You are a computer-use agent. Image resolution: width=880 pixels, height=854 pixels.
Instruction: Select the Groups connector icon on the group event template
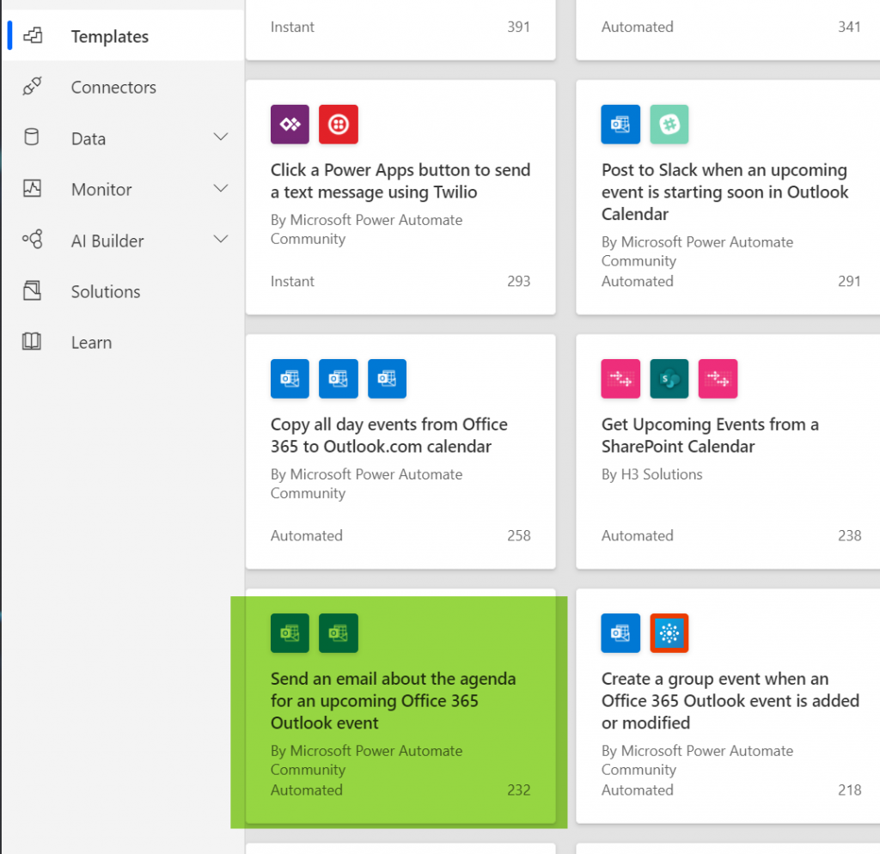point(669,633)
